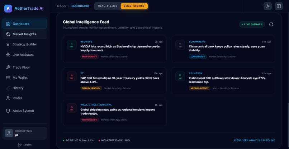Click the NEGATIVE FLOW: 38% indicator
The width and height of the screenshot is (289, 149).
(114, 140)
